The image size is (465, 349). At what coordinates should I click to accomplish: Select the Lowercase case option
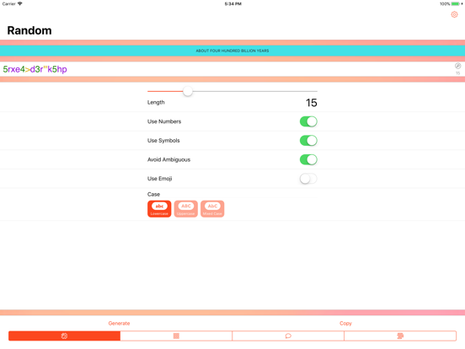(x=159, y=209)
